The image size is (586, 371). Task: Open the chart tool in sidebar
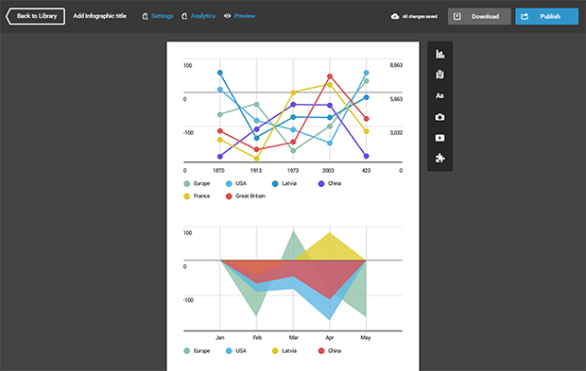tap(439, 54)
